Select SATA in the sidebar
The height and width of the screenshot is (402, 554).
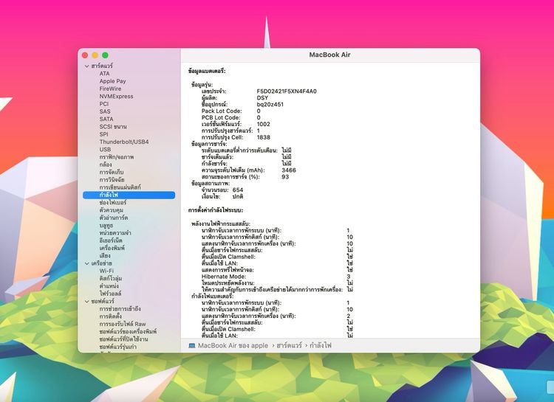click(x=106, y=119)
